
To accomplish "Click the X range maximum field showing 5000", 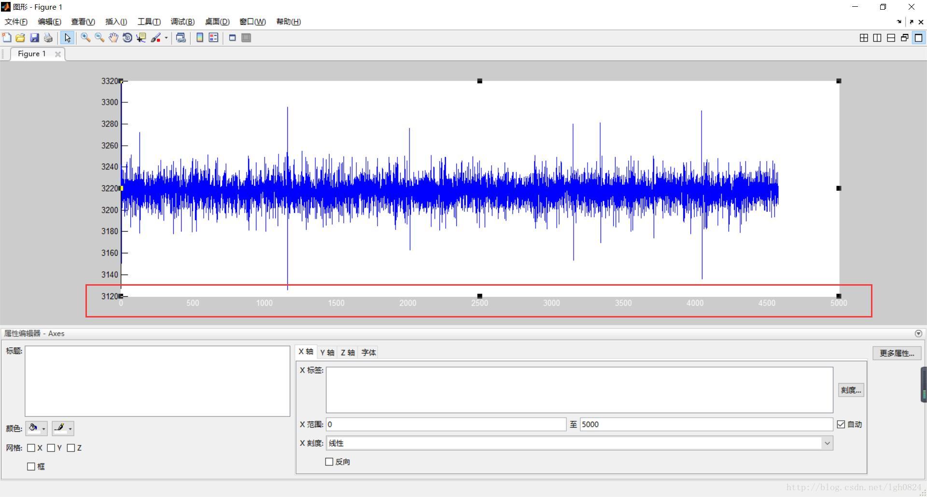I will tap(706, 425).
